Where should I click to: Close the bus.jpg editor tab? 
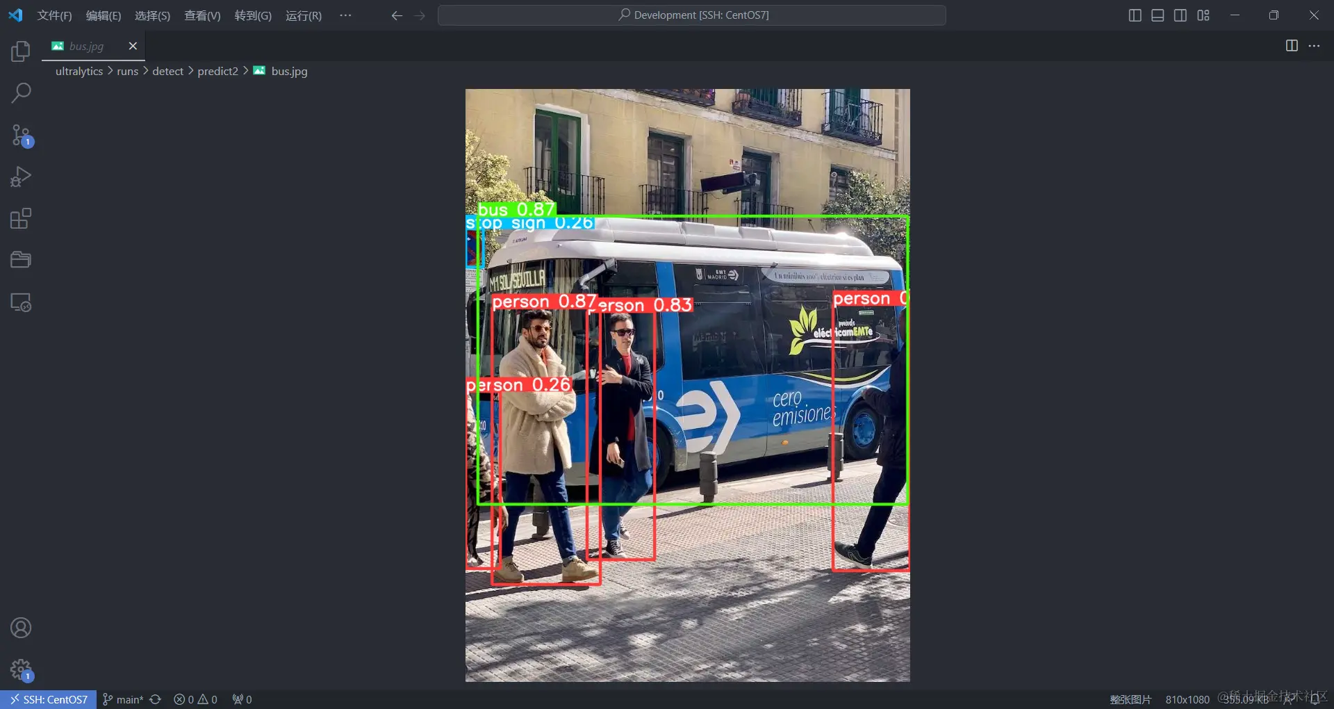[x=133, y=46]
